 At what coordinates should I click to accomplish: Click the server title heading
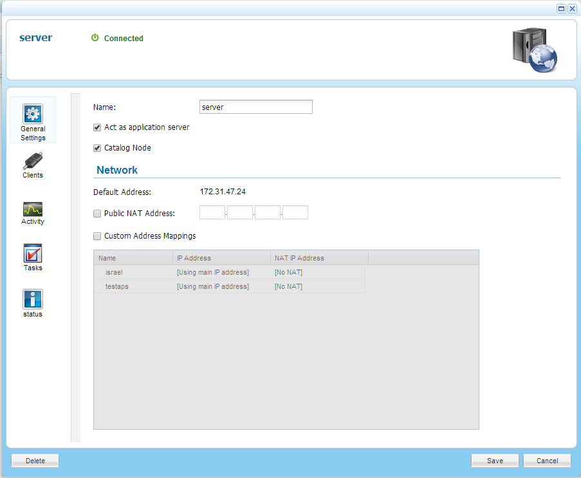(x=35, y=38)
